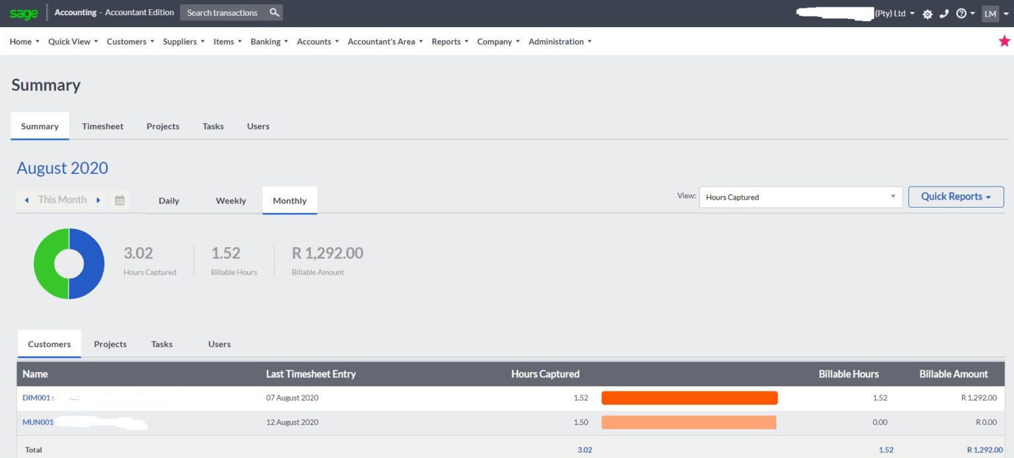This screenshot has width=1014, height=458.
Task: Click the previous month arrow
Action: (26, 200)
